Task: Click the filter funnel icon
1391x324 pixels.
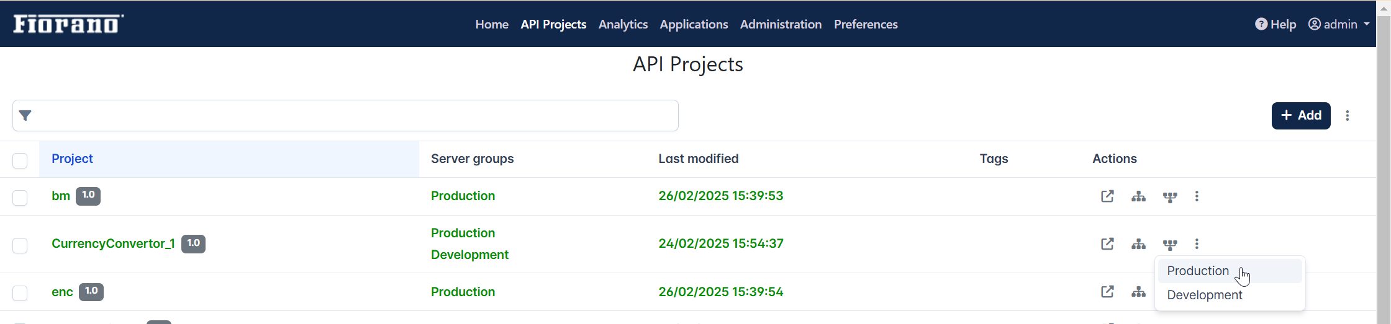Action: [x=25, y=115]
